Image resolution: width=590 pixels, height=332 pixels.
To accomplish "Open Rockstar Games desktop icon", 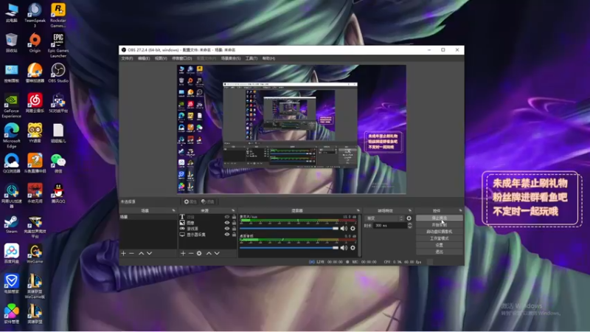I will [58, 15].
